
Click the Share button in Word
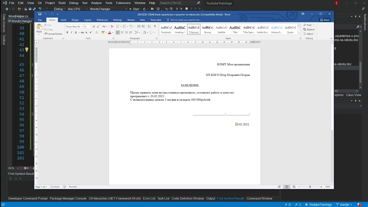tap(325, 20)
